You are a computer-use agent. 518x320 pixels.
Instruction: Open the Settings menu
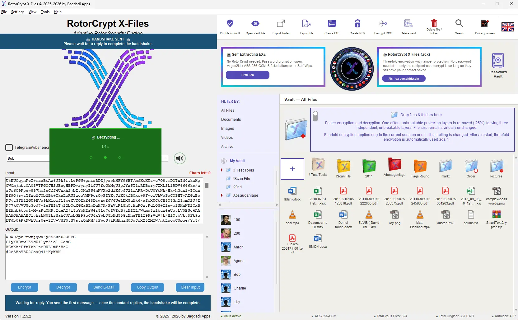pos(18,12)
